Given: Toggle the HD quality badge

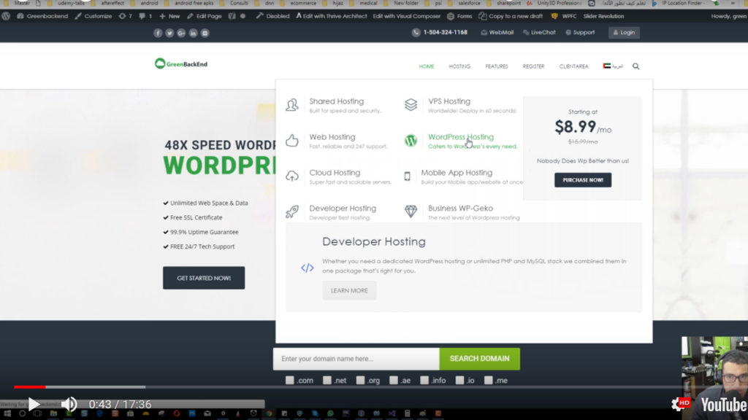Looking at the screenshot, I should point(684,402).
